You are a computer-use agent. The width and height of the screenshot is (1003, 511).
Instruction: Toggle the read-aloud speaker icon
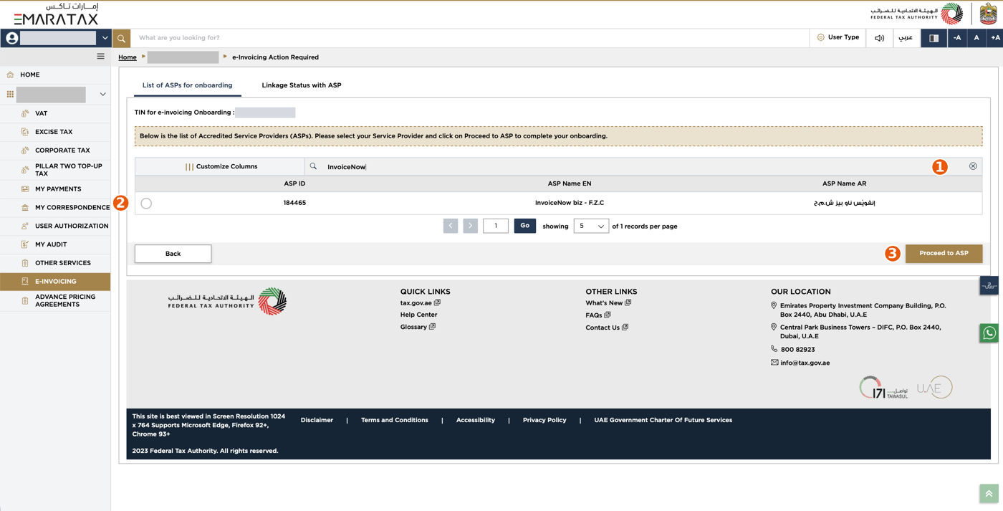click(879, 38)
